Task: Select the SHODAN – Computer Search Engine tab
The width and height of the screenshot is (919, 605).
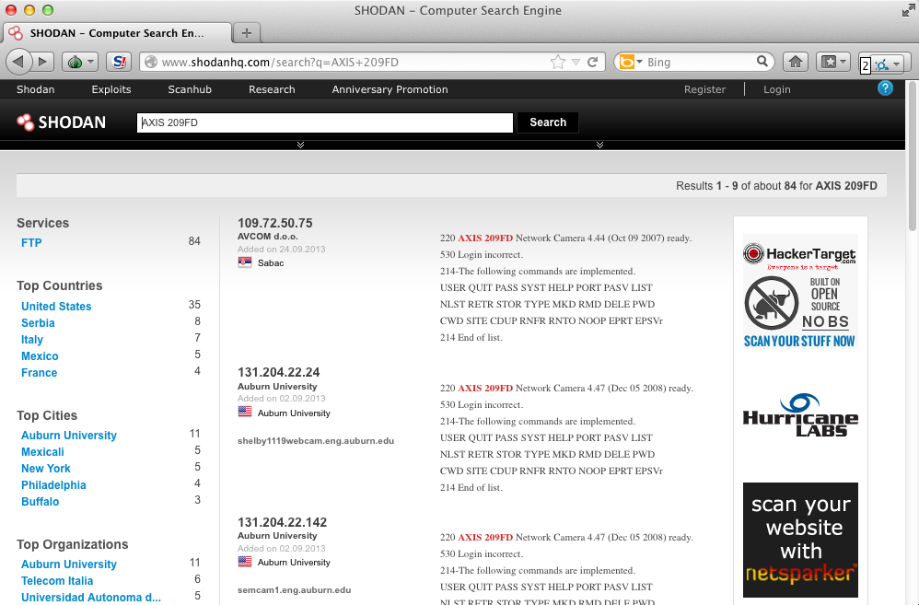Action: click(117, 33)
